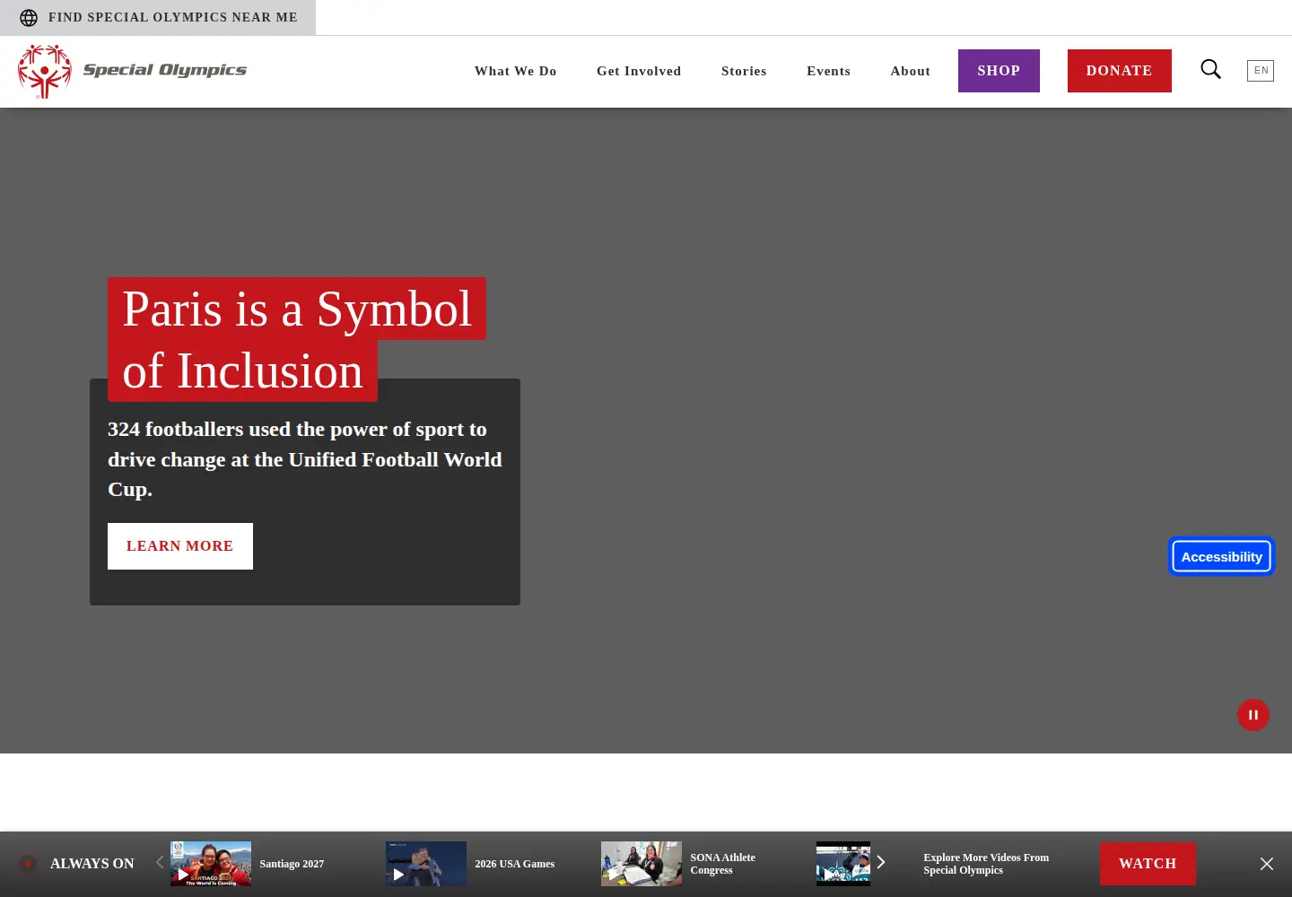The width and height of the screenshot is (1292, 897).
Task: Click the globe icon in top bar
Action: (x=29, y=18)
